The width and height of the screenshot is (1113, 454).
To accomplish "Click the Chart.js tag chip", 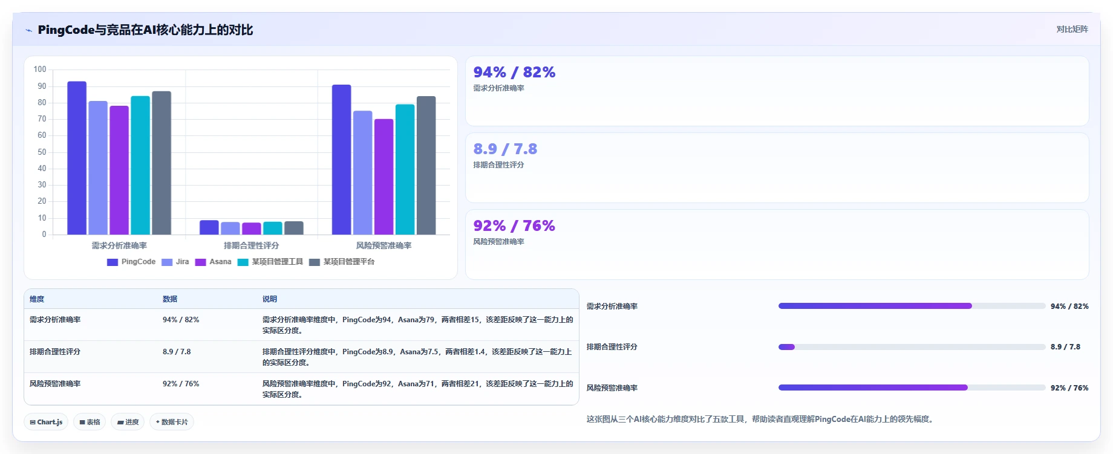I will [46, 422].
